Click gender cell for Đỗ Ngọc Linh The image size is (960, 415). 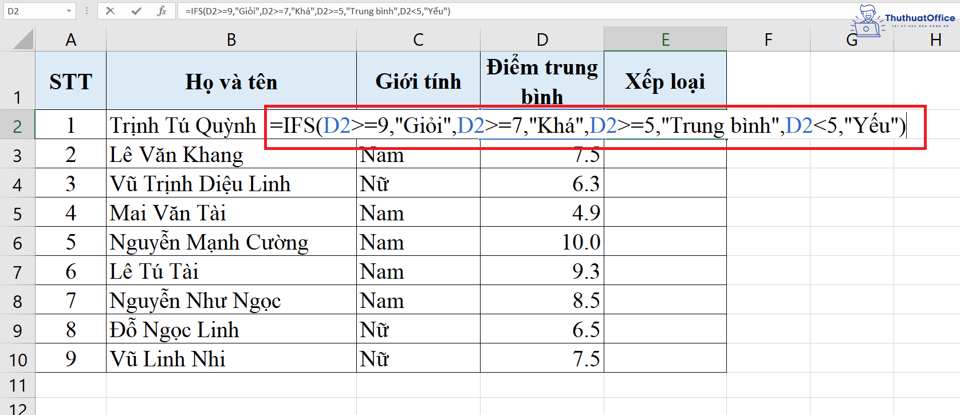(x=418, y=329)
